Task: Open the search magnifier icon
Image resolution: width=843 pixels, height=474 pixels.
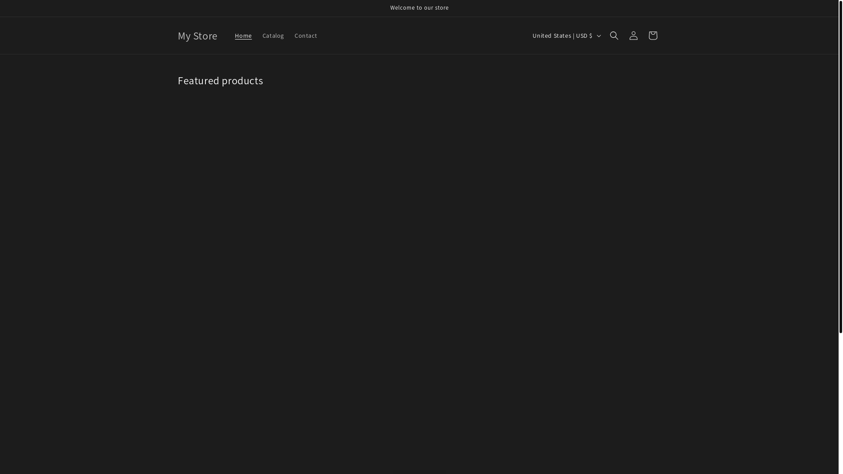Action: (x=614, y=36)
